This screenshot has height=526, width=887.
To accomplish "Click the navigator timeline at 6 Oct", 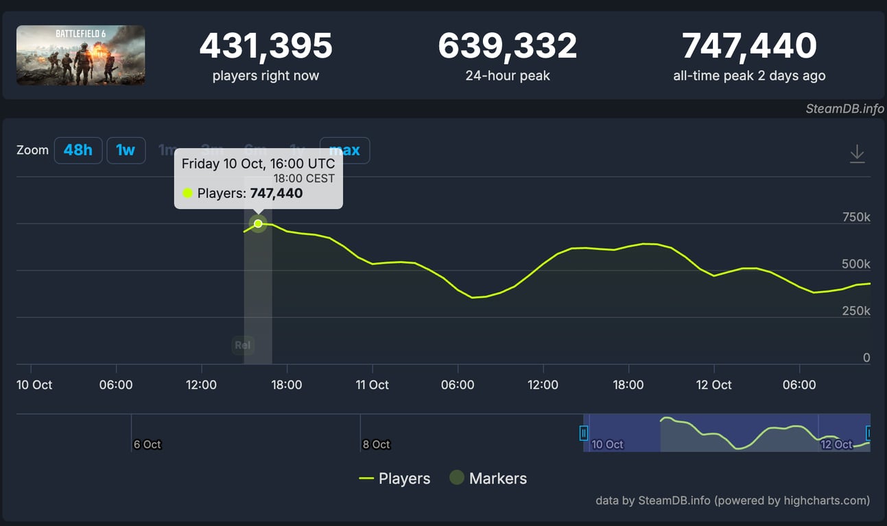I will click(147, 444).
